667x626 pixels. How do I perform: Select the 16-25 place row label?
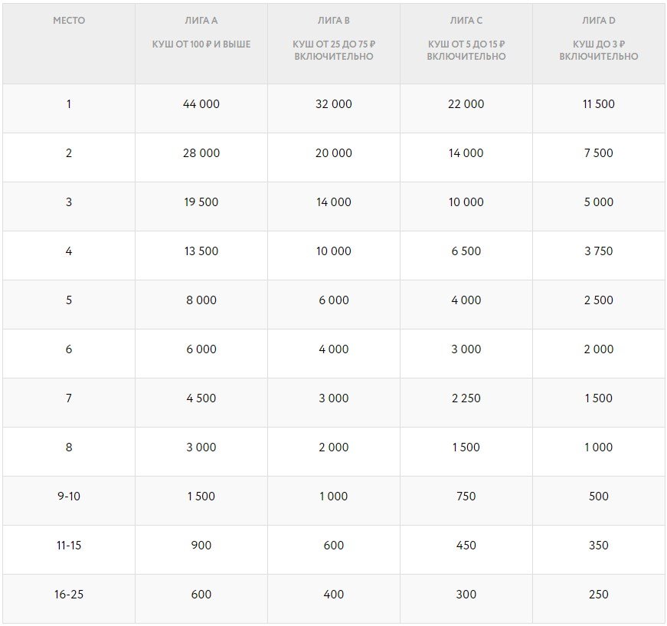tap(69, 595)
